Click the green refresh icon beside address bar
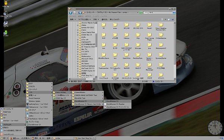The height and width of the screenshot is (140, 224). point(141,13)
